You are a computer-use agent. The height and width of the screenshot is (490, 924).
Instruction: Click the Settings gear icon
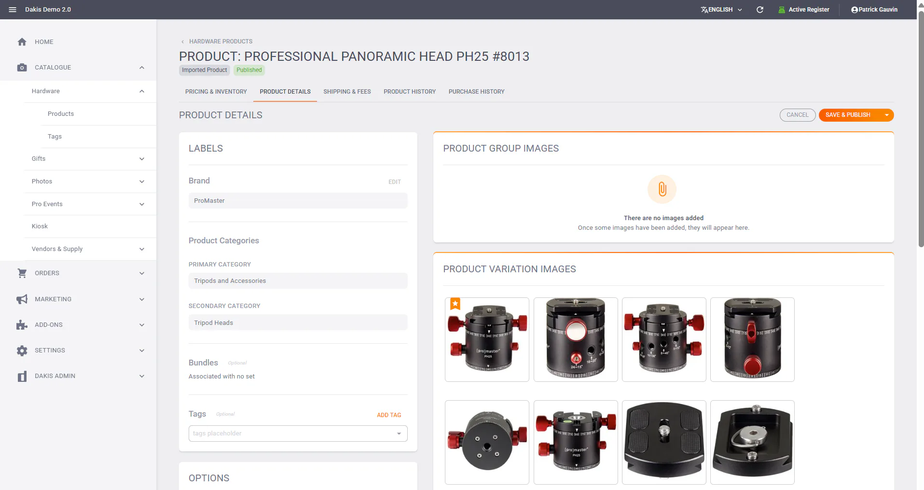(22, 350)
